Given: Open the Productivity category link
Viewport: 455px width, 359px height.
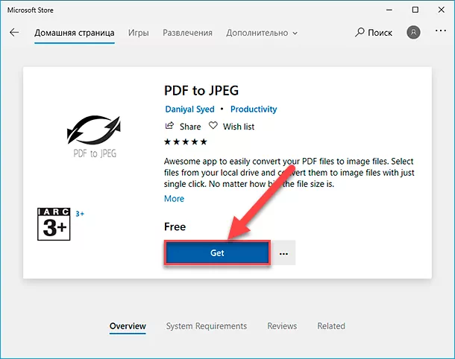Looking at the screenshot, I should 254,109.
